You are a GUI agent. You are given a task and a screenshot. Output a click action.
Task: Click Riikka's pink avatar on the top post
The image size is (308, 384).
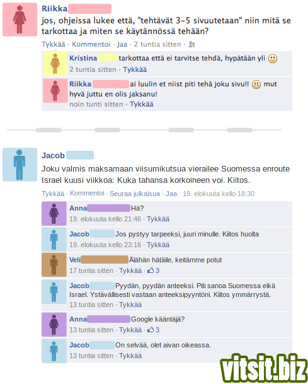click(20, 20)
